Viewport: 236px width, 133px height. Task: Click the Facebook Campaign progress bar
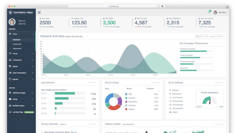[197, 51]
